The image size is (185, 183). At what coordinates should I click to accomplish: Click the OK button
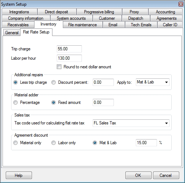tap(138, 175)
